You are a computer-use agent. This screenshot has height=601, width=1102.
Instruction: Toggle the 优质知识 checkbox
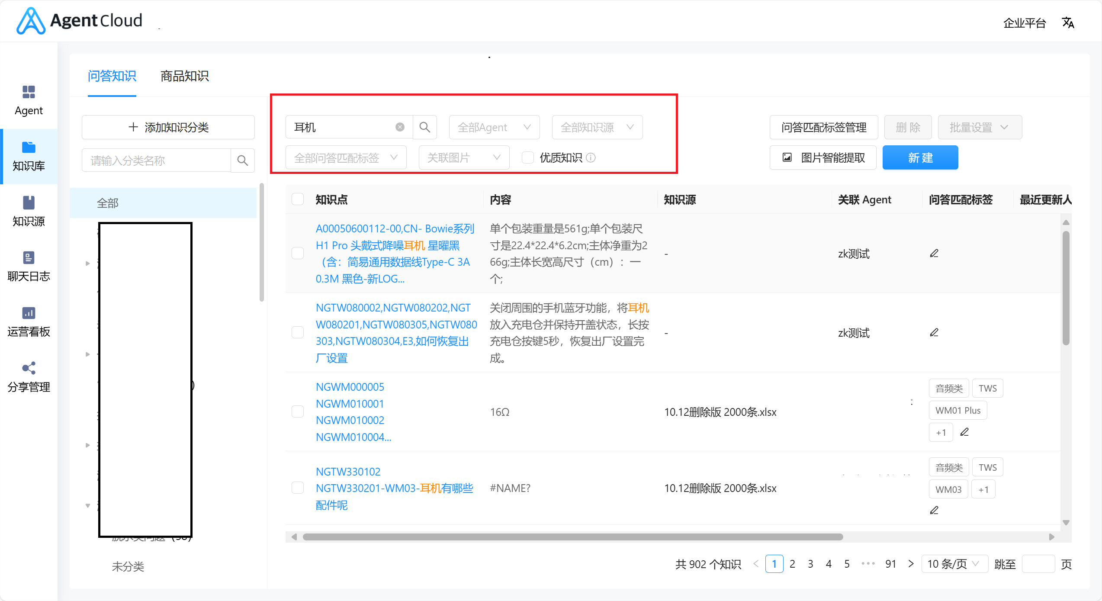pos(528,157)
